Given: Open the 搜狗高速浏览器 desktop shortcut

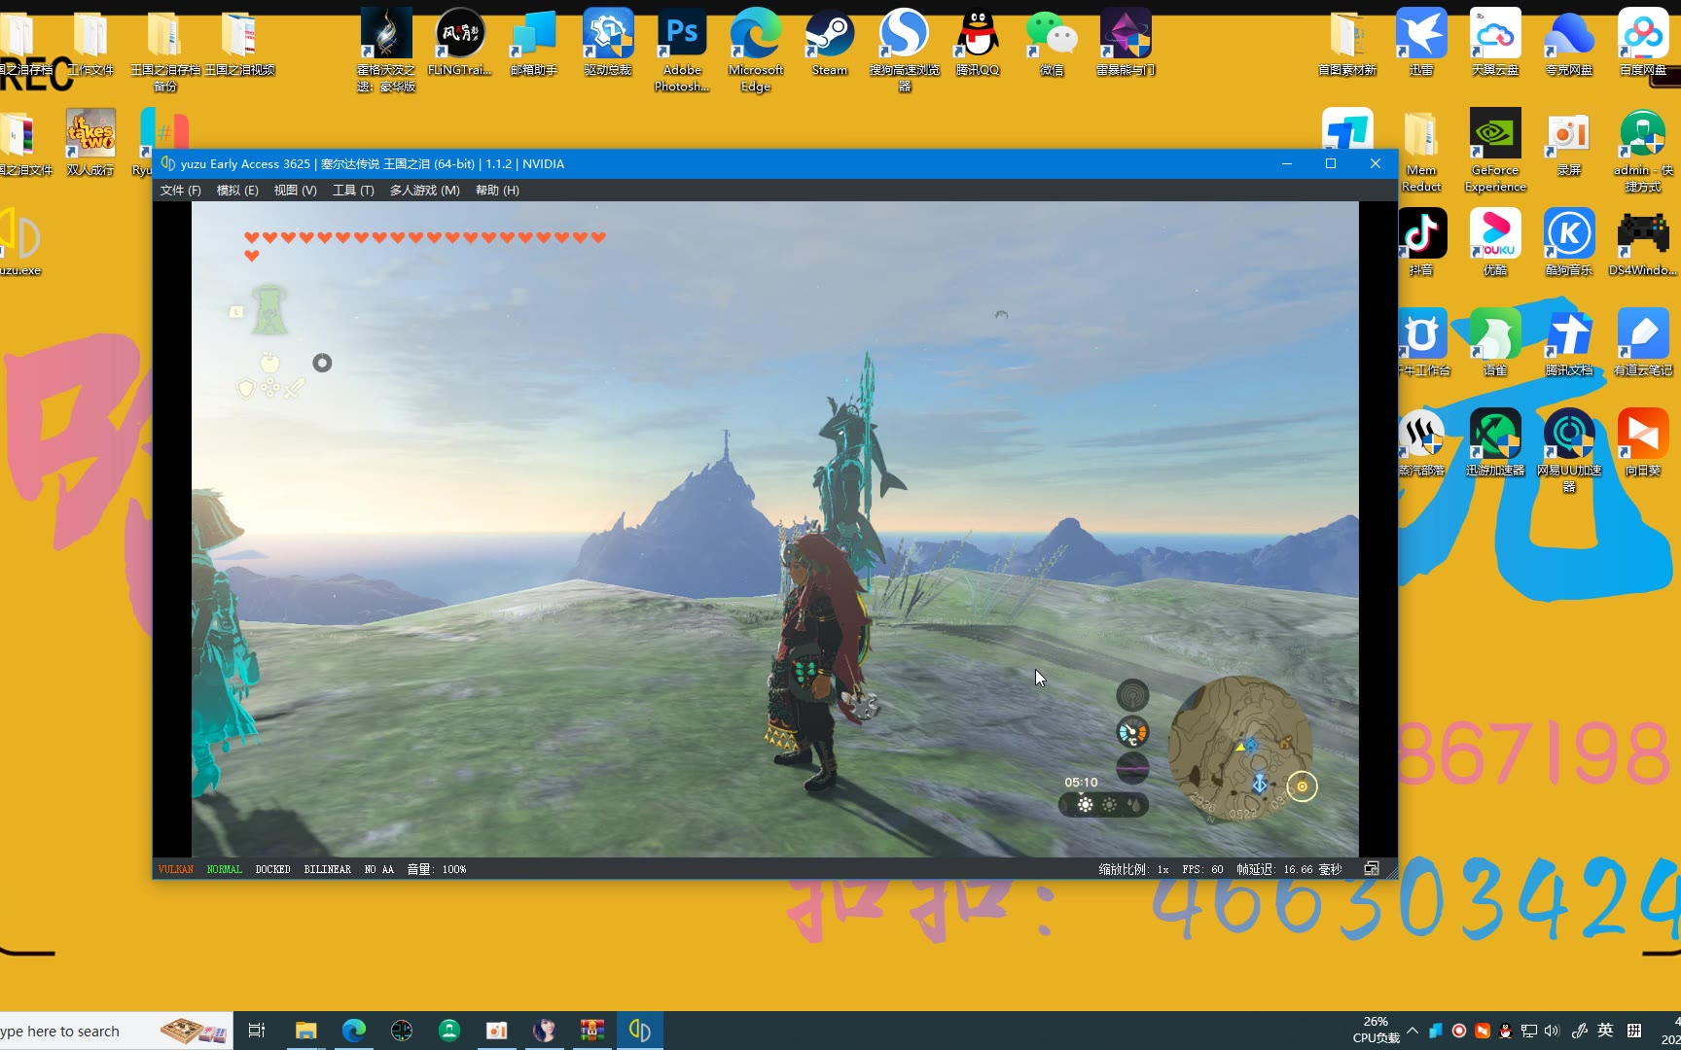Looking at the screenshot, I should pyautogui.click(x=904, y=50).
